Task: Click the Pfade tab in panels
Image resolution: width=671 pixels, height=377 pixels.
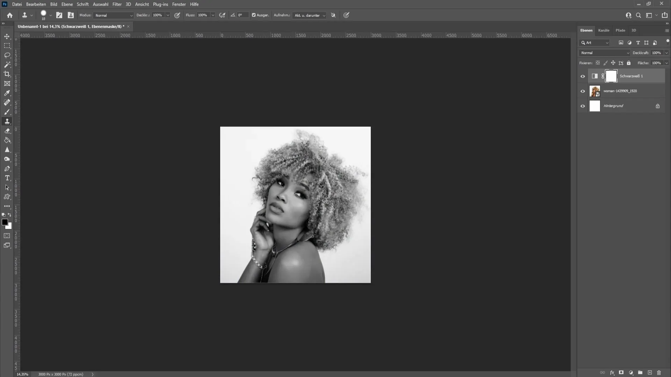Action: tap(621, 30)
